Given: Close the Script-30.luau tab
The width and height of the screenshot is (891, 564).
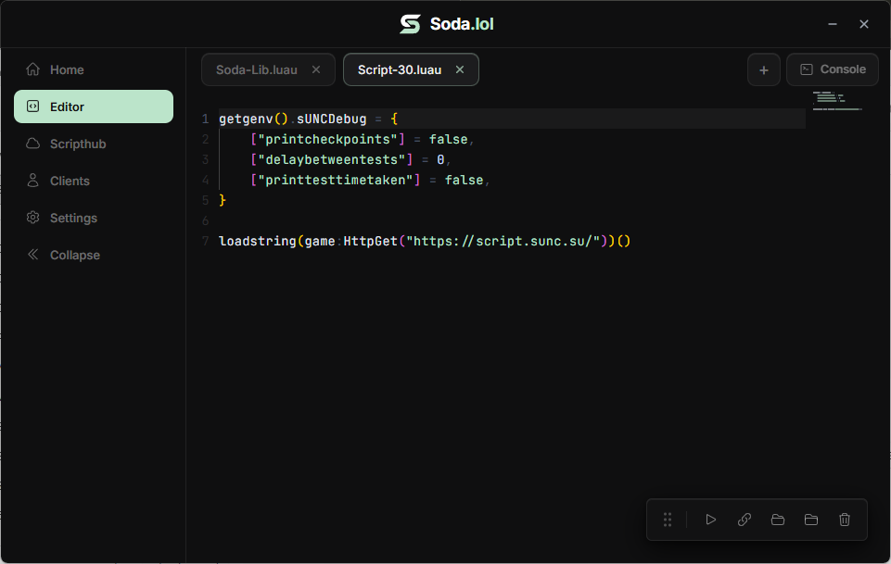Looking at the screenshot, I should tap(460, 69).
